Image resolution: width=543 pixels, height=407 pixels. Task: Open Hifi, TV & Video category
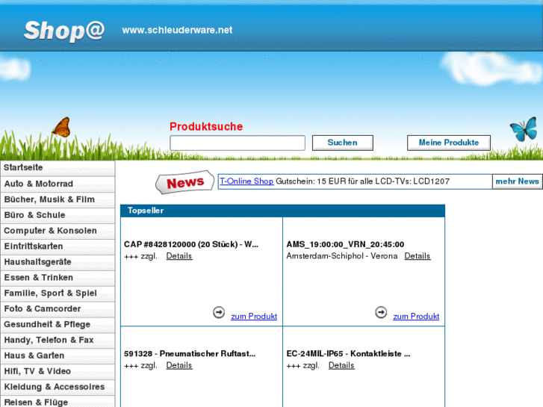pyautogui.click(x=58, y=371)
